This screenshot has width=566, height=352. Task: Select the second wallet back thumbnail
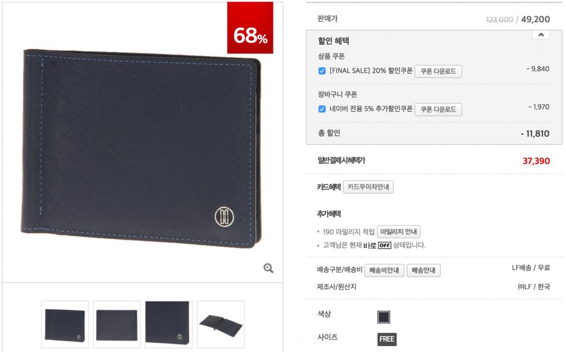point(116,325)
